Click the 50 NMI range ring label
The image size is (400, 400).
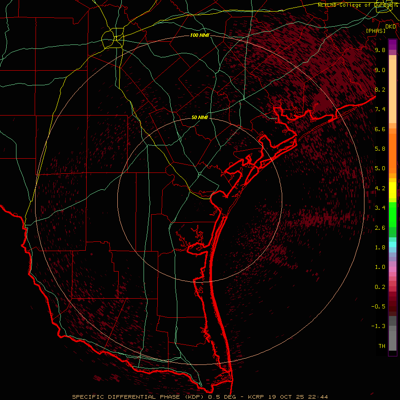pyautogui.click(x=200, y=117)
